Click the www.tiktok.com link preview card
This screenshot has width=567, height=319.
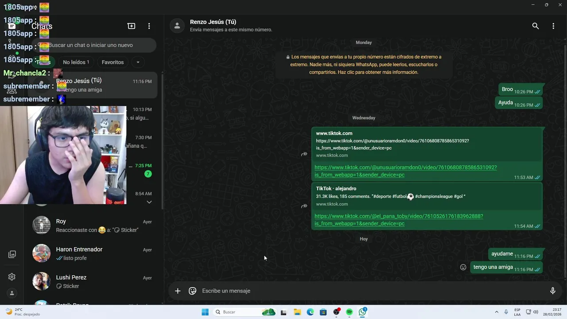pyautogui.click(x=427, y=144)
